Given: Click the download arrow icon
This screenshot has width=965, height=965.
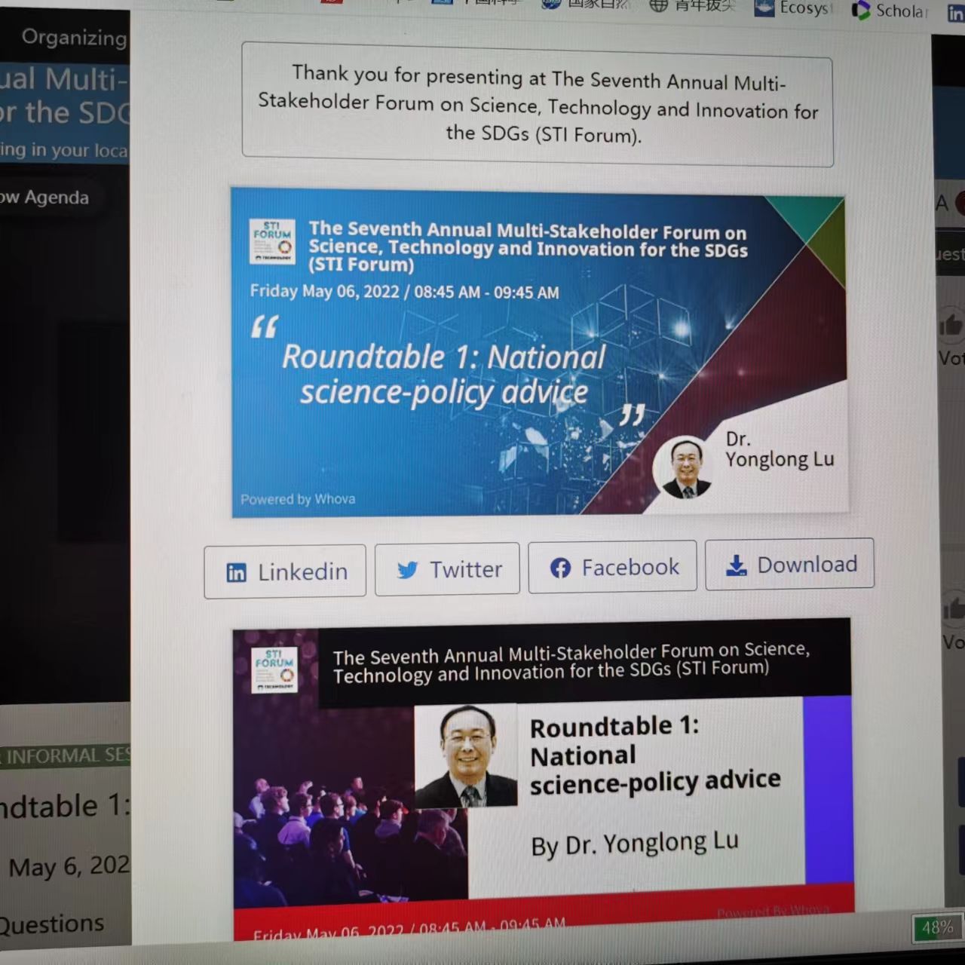Looking at the screenshot, I should (735, 565).
